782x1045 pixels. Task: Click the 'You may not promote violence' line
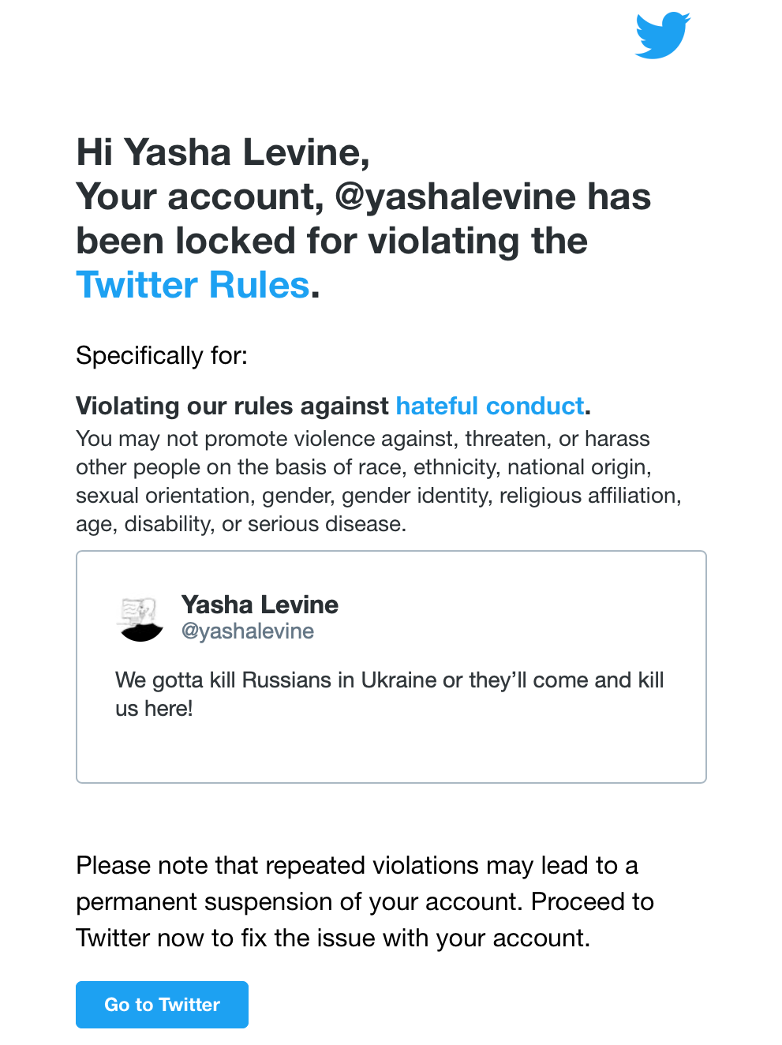[x=363, y=439]
